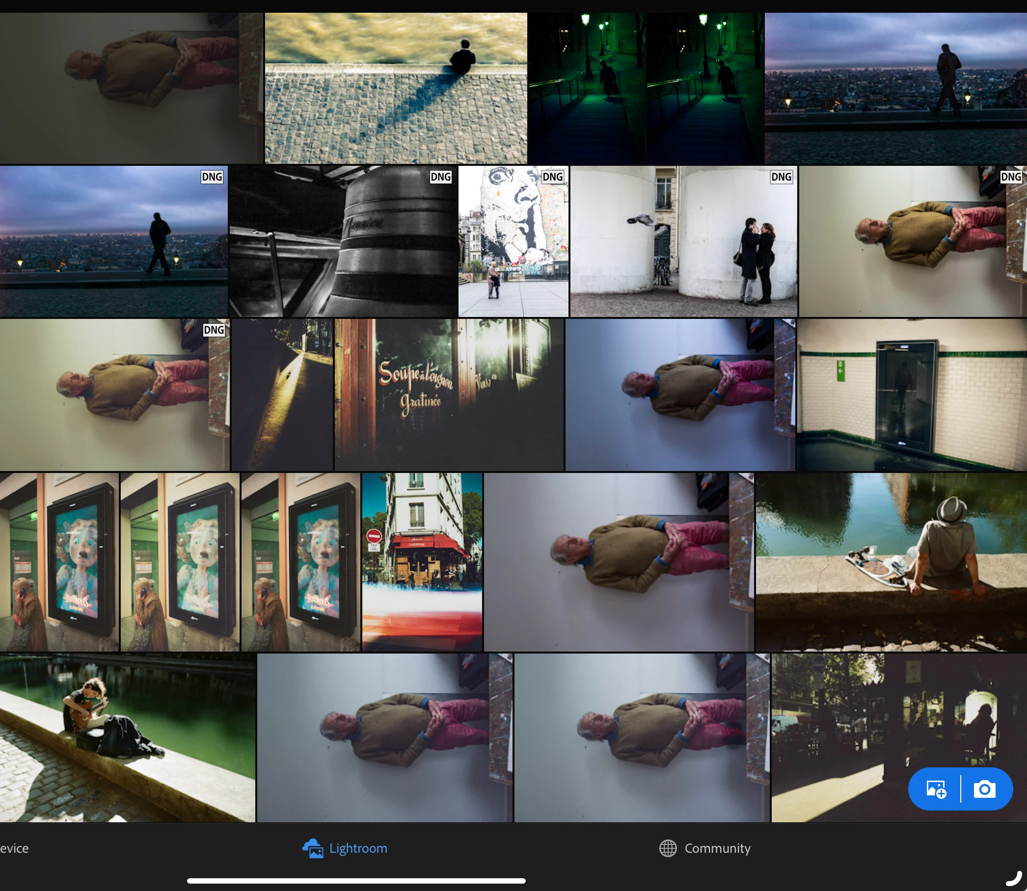Select the Lightroom cloud icon
This screenshot has width=1027, height=891.
tap(313, 848)
